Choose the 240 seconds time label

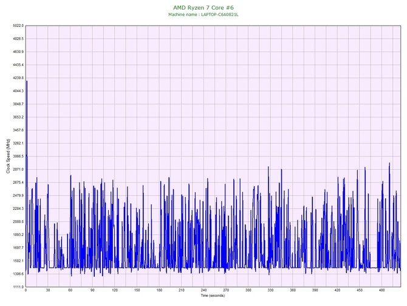(x=203, y=290)
